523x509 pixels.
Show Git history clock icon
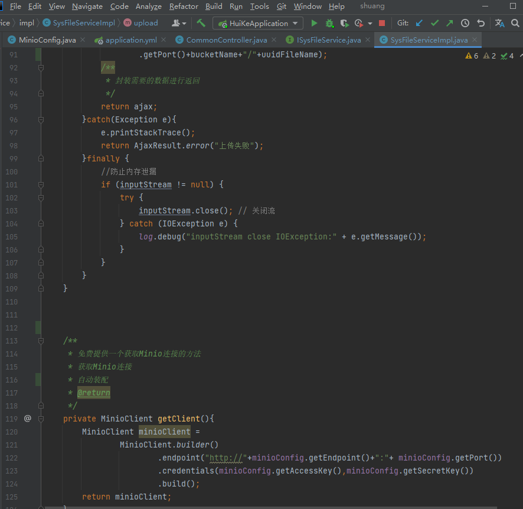coord(465,23)
